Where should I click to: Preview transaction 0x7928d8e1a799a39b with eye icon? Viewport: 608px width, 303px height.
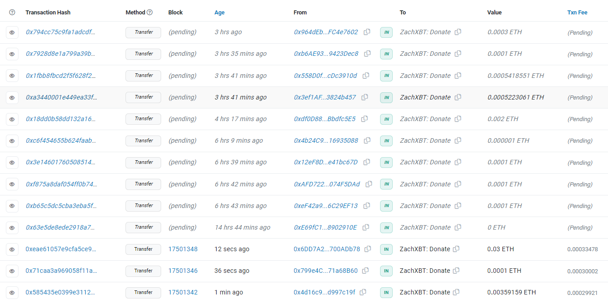coord(12,54)
